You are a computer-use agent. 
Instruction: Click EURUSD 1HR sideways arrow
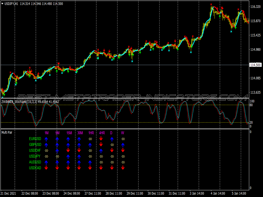click(x=90, y=139)
